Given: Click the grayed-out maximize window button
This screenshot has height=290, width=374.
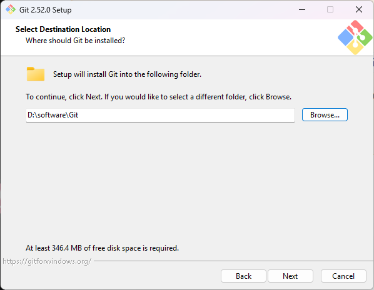Looking at the screenshot, I should (330, 10).
